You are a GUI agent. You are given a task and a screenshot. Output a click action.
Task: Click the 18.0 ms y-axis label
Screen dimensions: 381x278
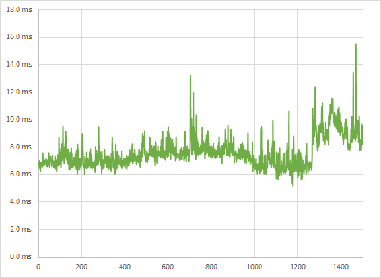19,9
